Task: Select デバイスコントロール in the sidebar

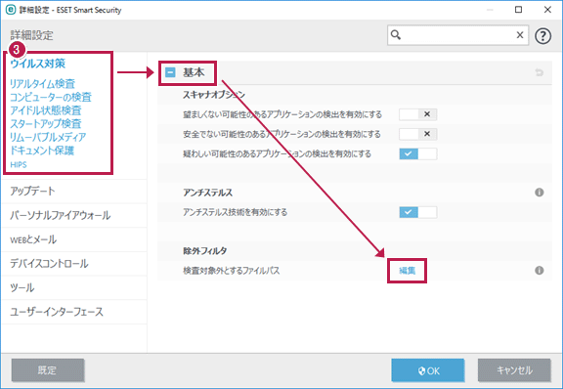Action: (x=74, y=263)
